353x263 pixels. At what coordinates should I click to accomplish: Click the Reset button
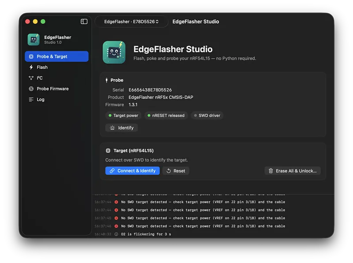coord(176,171)
